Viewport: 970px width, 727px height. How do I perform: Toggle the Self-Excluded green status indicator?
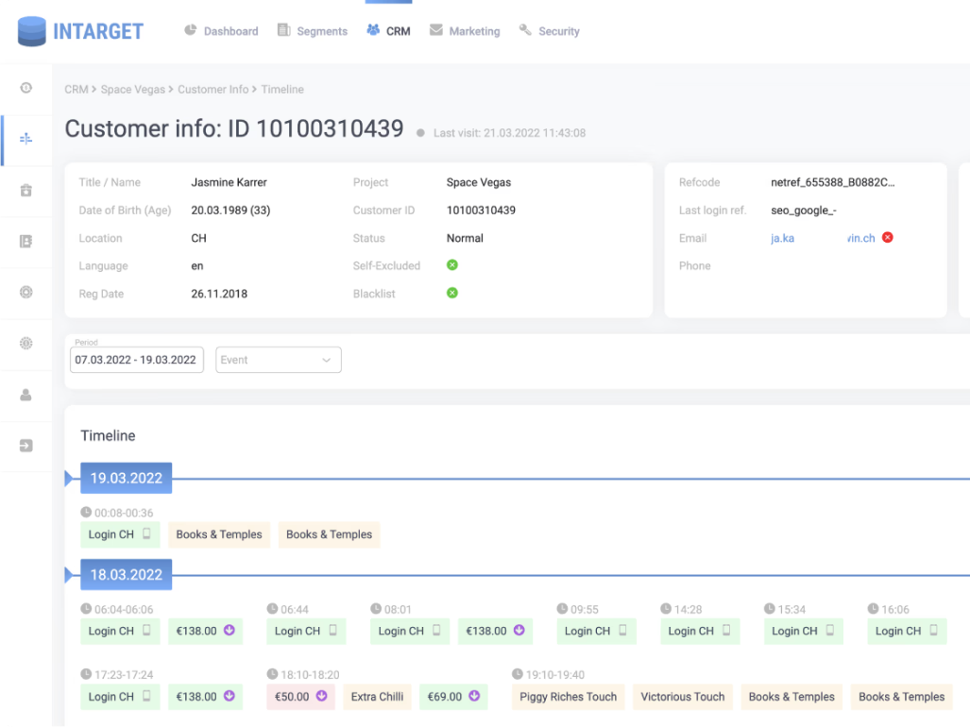coord(452,265)
